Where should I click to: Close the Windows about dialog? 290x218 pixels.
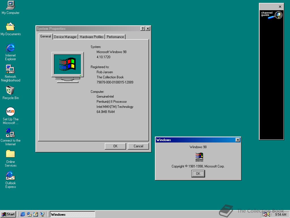coord(238,140)
